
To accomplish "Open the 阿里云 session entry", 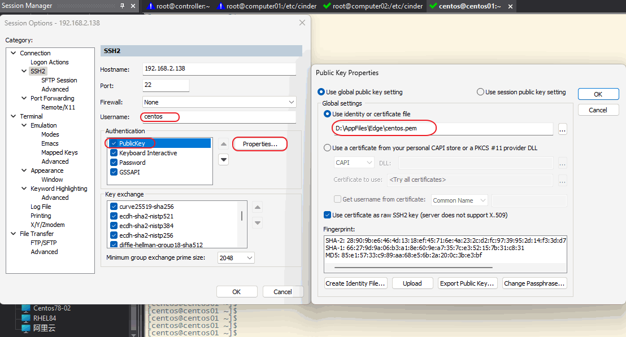I will click(x=44, y=328).
